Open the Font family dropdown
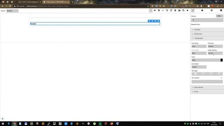Viewport: 224px width, 126px height. (199, 46)
